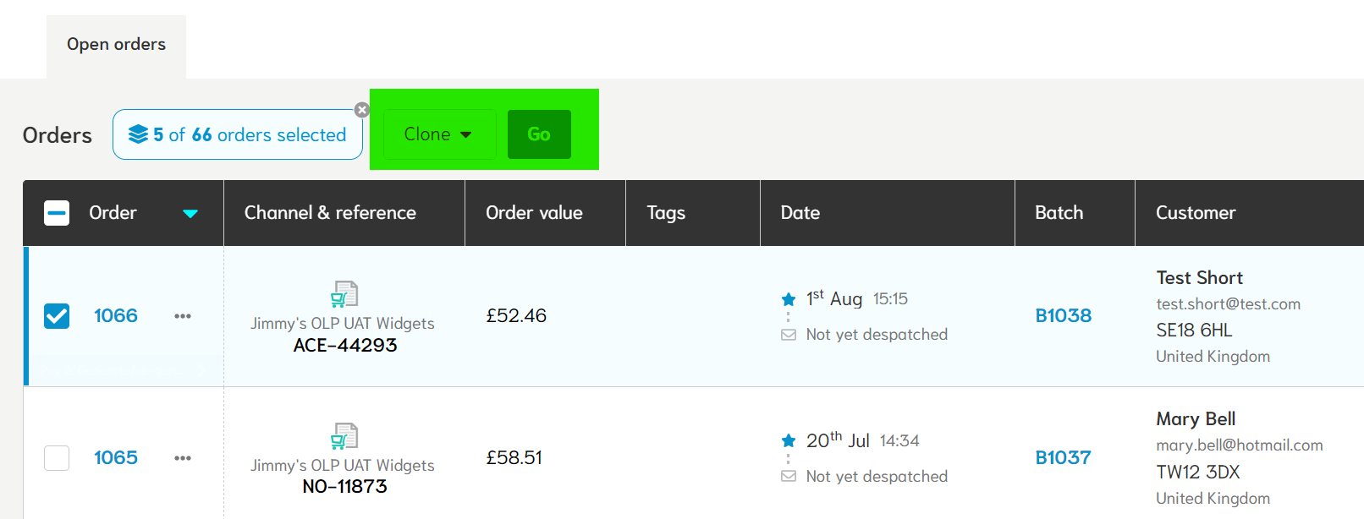Viewport: 1364px width, 519px height.
Task: Click the stacked layers icon in selection badge
Action: [x=138, y=134]
